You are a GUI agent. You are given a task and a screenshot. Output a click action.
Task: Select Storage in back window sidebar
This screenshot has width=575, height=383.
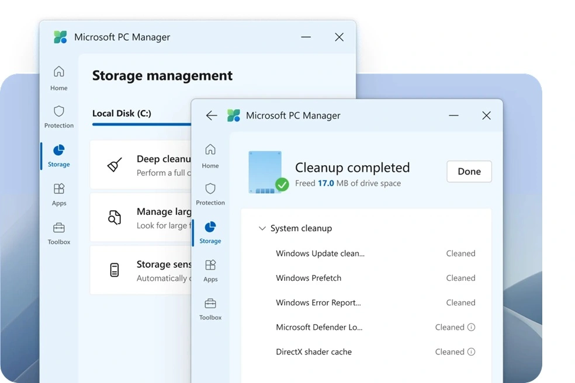tap(58, 156)
